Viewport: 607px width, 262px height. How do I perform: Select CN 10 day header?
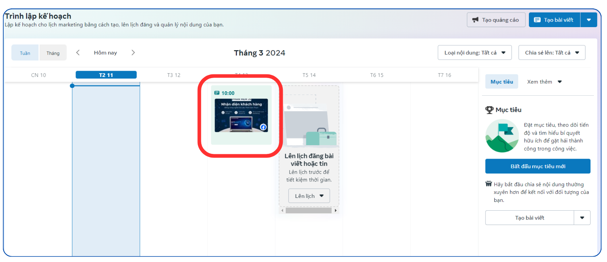pos(39,75)
